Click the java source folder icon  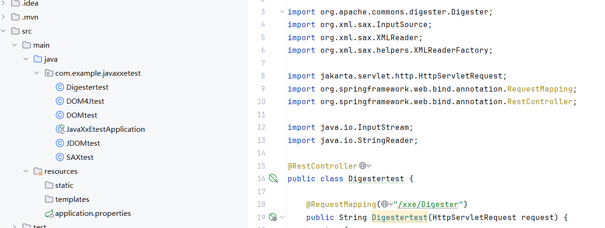(x=38, y=59)
